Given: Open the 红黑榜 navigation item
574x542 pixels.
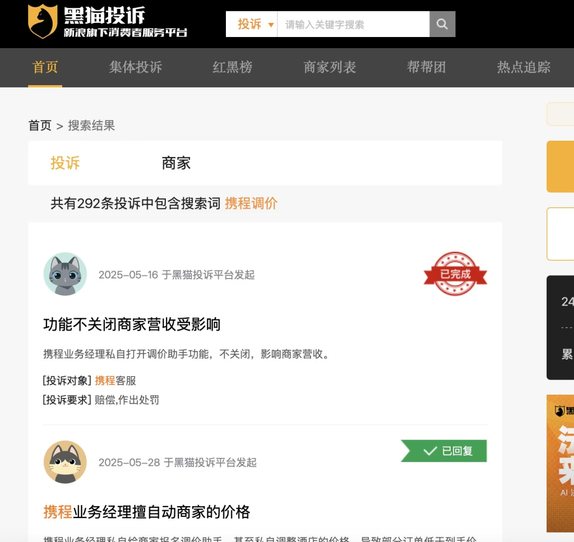Looking at the screenshot, I should 233,67.
